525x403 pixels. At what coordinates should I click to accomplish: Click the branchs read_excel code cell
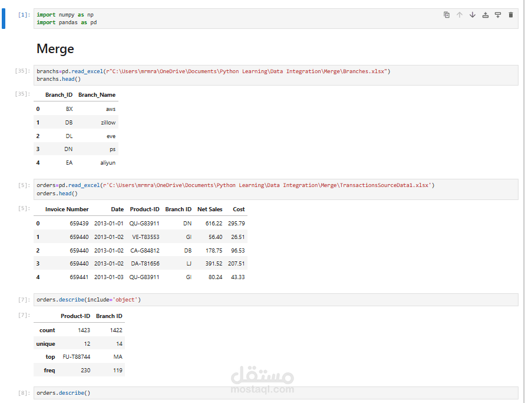[276, 75]
